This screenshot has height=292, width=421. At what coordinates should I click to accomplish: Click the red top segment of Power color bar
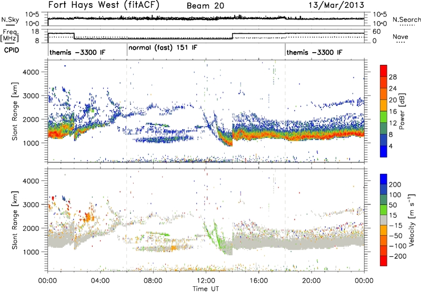pyautogui.click(x=384, y=71)
